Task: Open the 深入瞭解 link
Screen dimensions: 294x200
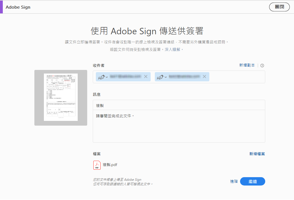Action: tap(172, 50)
